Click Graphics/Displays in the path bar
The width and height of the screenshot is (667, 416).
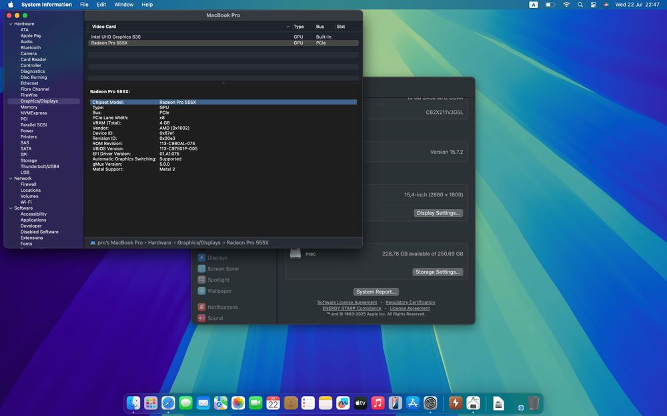(199, 243)
